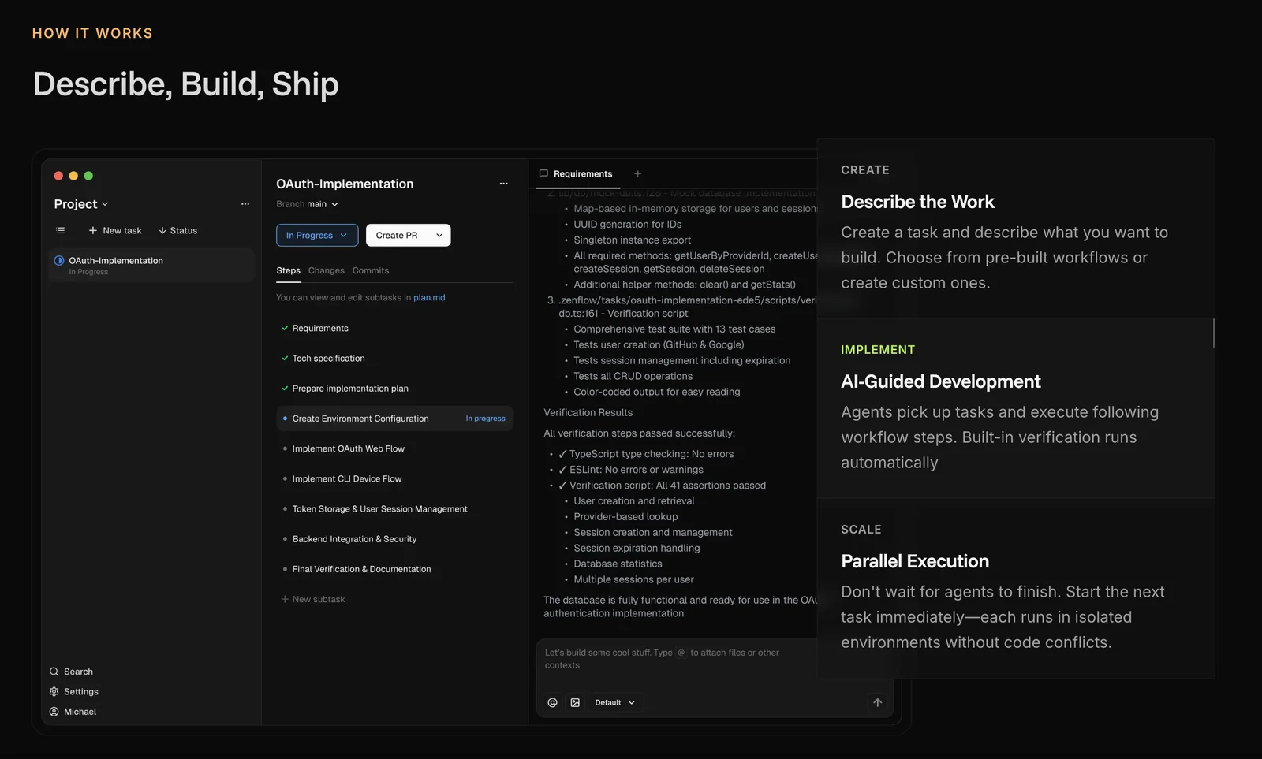Screen dimensions: 1262x759
Task: Open the Project three-dot options menu
Action: point(245,204)
